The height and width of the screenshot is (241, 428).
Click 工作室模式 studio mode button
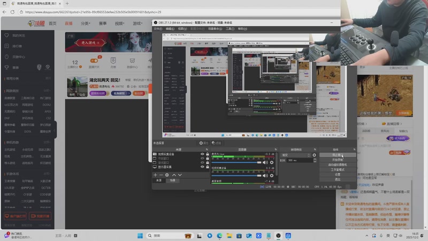coord(338,170)
